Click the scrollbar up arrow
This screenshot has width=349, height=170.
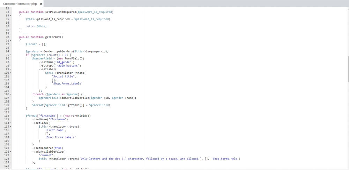[x=348, y=9]
